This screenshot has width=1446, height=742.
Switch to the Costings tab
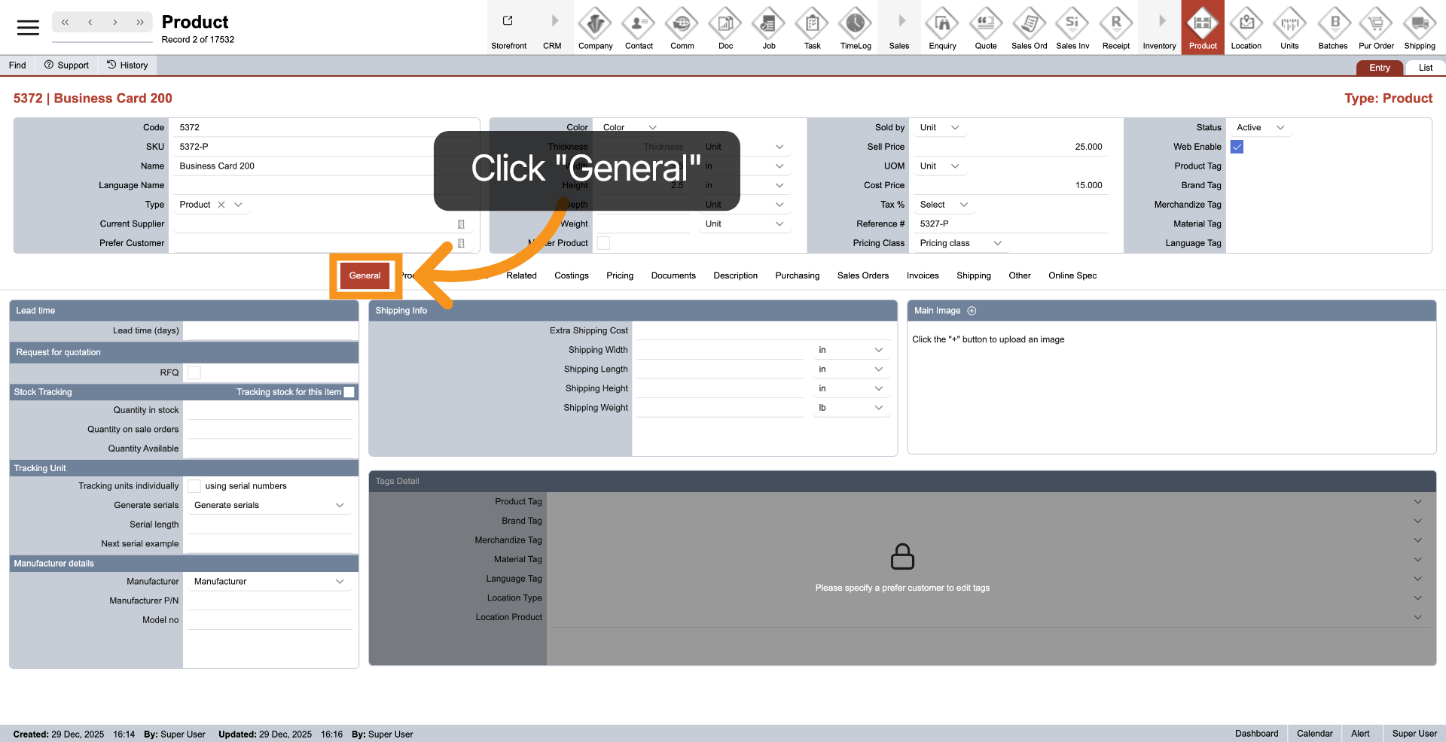tap(571, 275)
